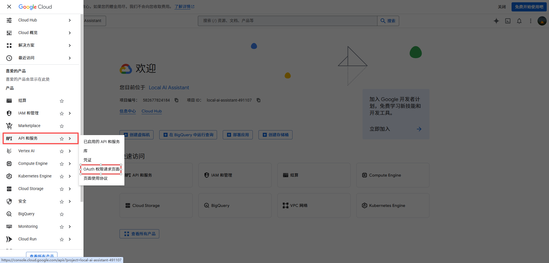Viewport: 549px width, 263px height.
Task: Pin Vertex AI with its star toggle
Action: pos(62,151)
